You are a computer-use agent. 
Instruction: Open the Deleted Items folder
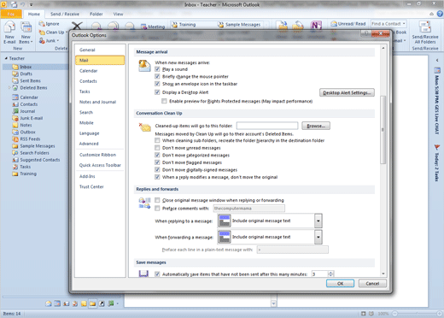click(33, 88)
